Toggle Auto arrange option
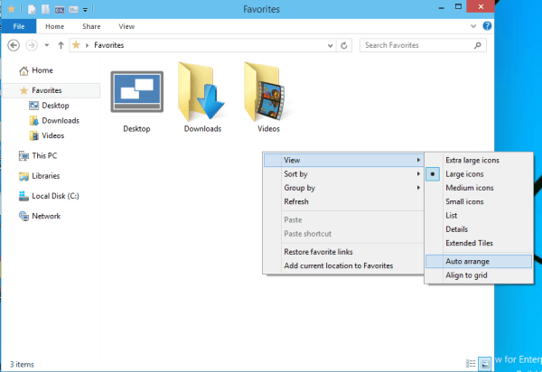Viewport: 542px width, 372px height. point(467,261)
